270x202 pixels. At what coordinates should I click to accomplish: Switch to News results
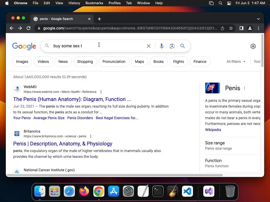pos(63,62)
